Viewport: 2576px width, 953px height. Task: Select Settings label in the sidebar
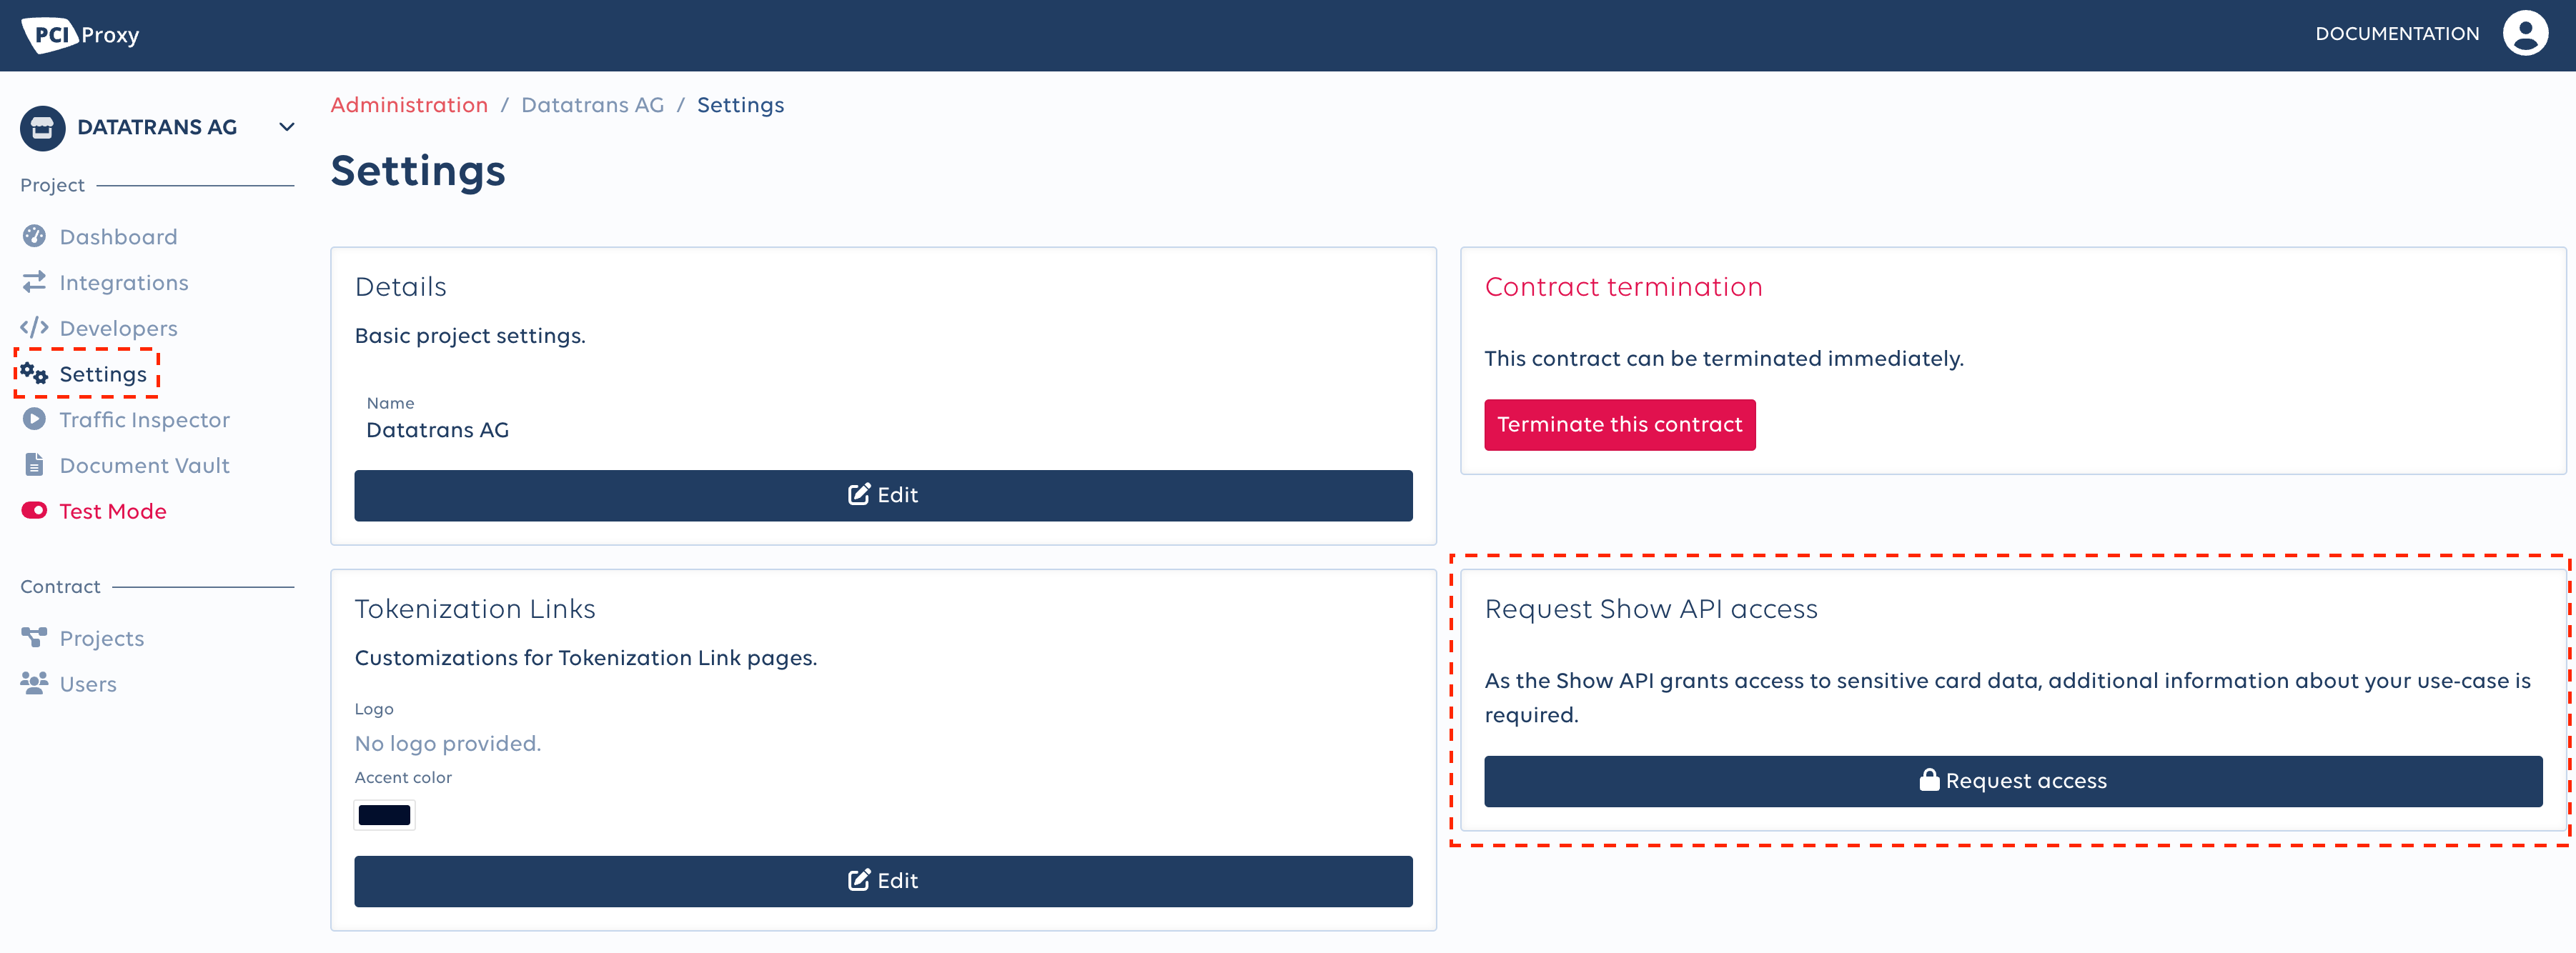pyautogui.click(x=103, y=374)
